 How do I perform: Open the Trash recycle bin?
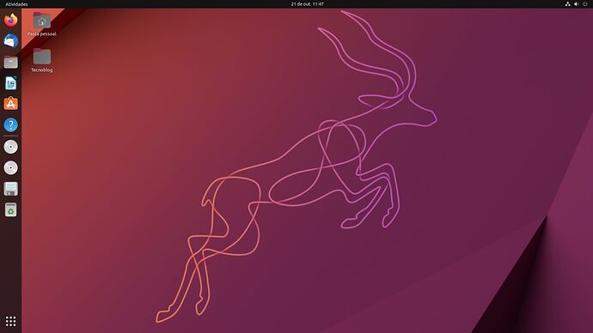click(10, 209)
